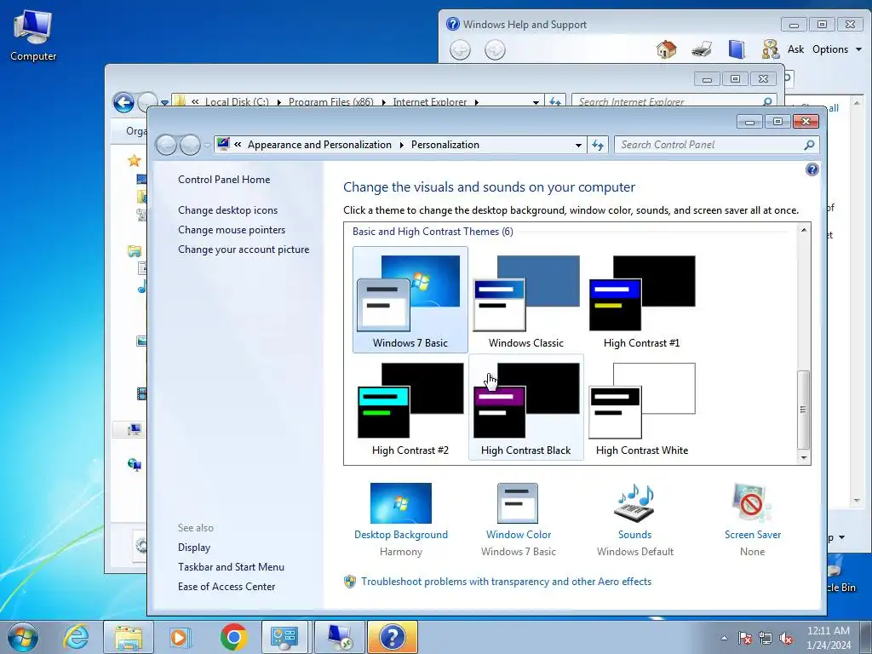This screenshot has width=872, height=654.
Task: Focus Search Internet Explorer field
Action: 668,102
